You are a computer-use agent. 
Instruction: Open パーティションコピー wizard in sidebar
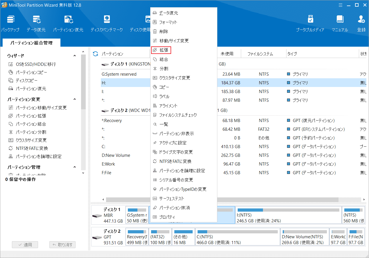[x=28, y=72]
